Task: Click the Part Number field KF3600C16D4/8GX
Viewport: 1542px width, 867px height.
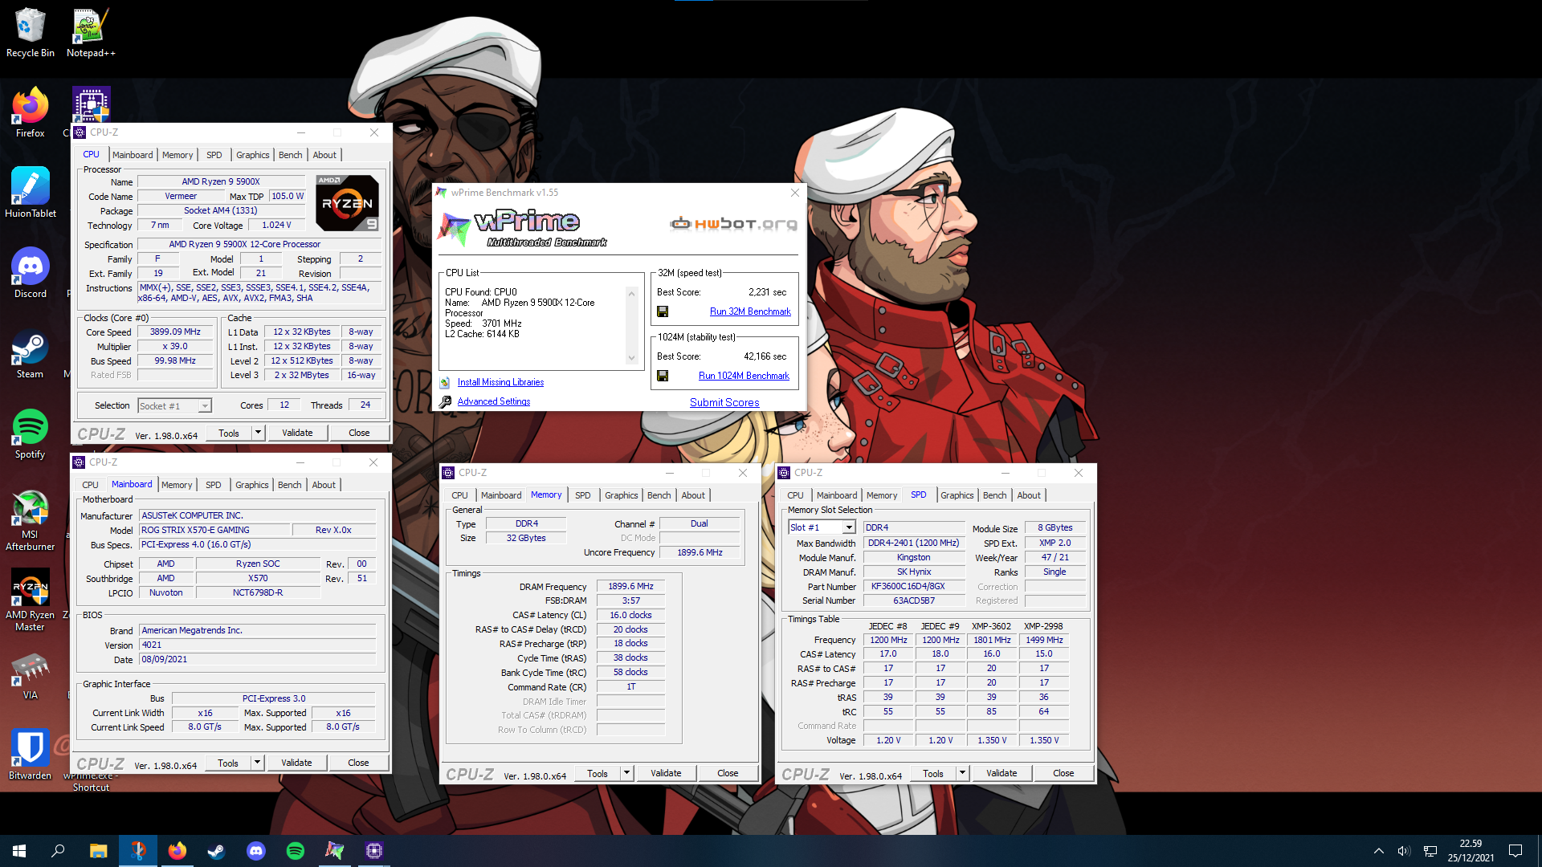Action: 914,586
